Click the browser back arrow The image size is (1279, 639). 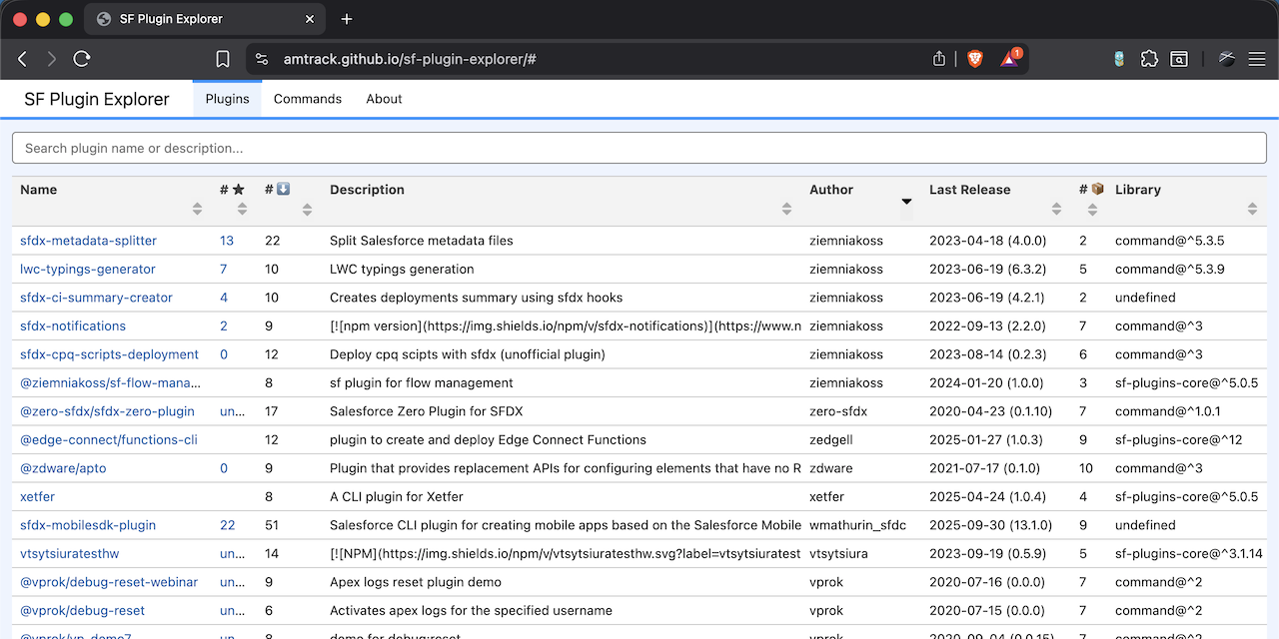pyautogui.click(x=23, y=59)
